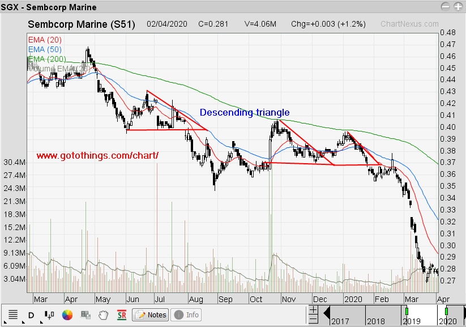The width and height of the screenshot is (466, 327).
Task: Click the EMA (200) legend label
Action: click(47, 59)
